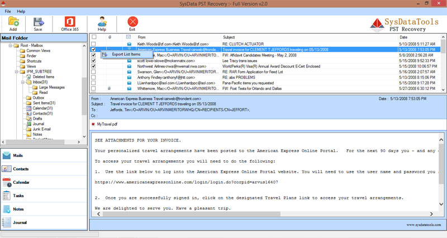Select the RE: CLUTCH ACTUATOR email
This screenshot has height=238, width=447.
pyautogui.click(x=265, y=44)
